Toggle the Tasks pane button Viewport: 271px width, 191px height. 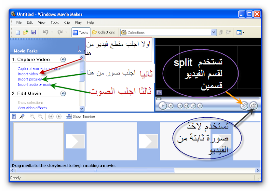81,32
